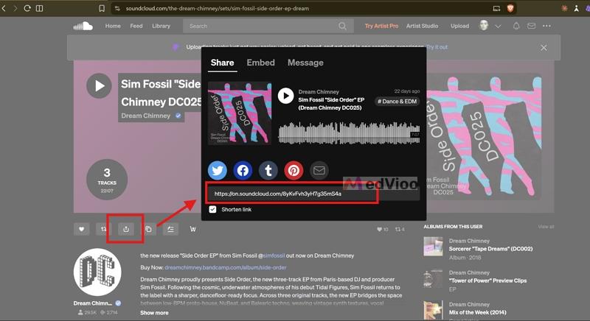Share to Tumblr
Viewport: 590px width, 321px height.
268,171
